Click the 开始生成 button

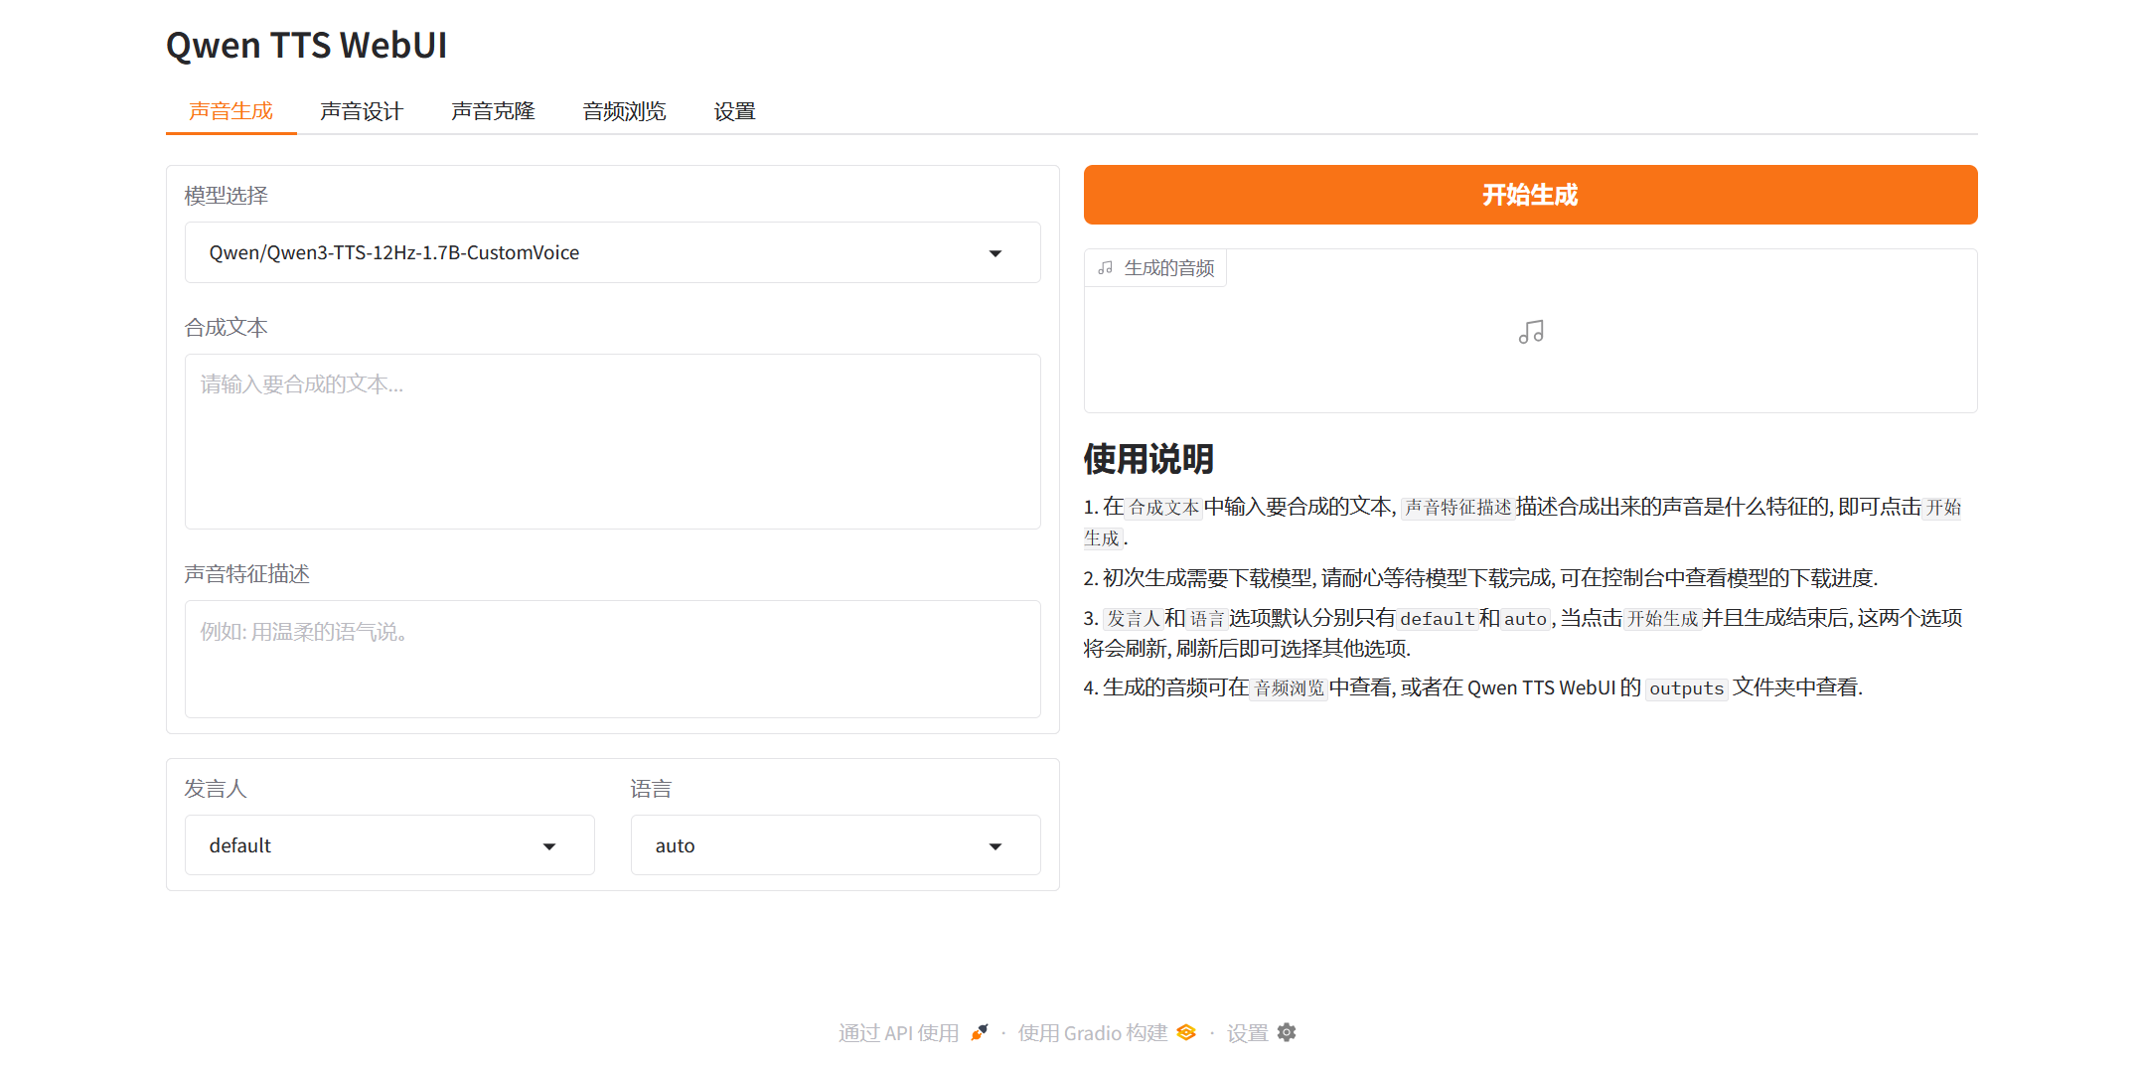tap(1530, 195)
